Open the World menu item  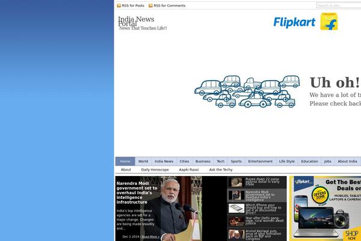click(143, 161)
